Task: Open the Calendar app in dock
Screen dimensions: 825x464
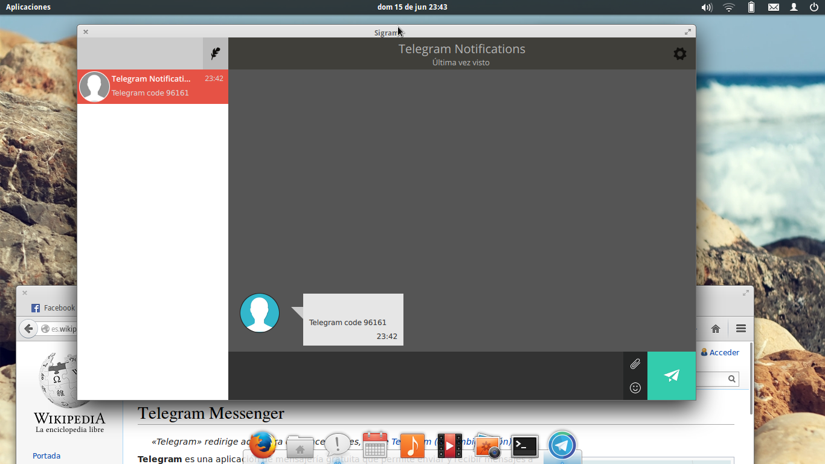Action: coord(375,446)
